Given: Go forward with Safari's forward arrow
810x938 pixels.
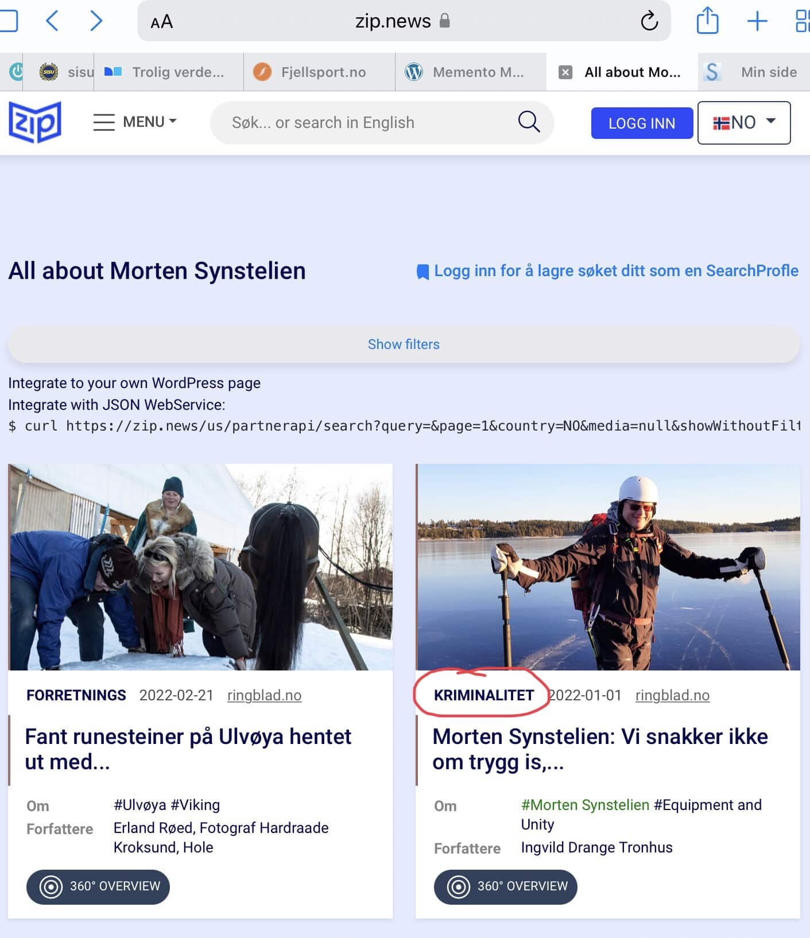Looking at the screenshot, I should point(96,21).
